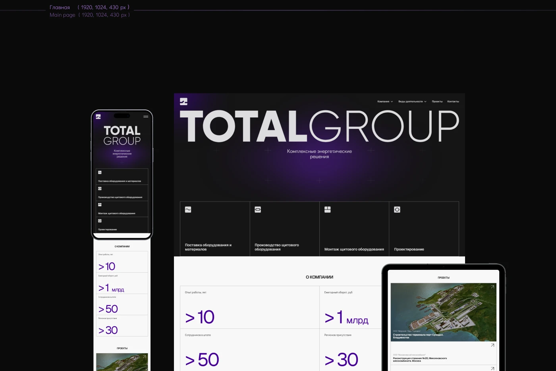
Task: Open the tablet port terminal aerial project image
Action: (x=444, y=312)
